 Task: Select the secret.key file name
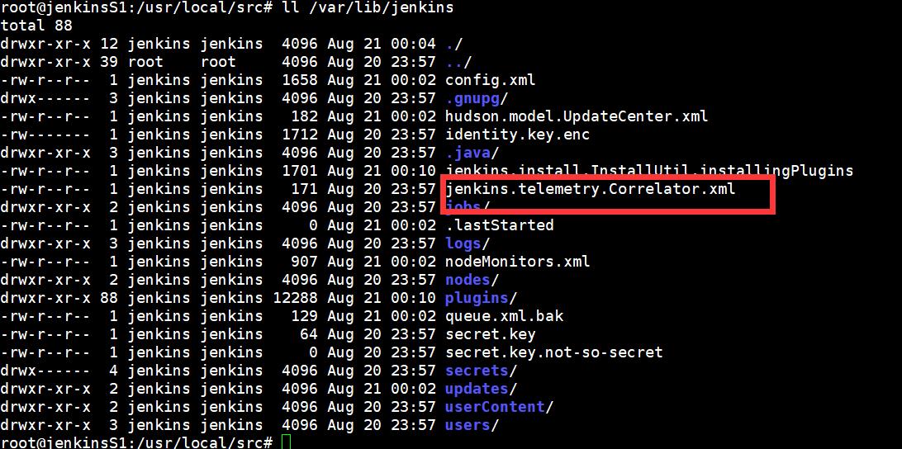click(x=490, y=334)
